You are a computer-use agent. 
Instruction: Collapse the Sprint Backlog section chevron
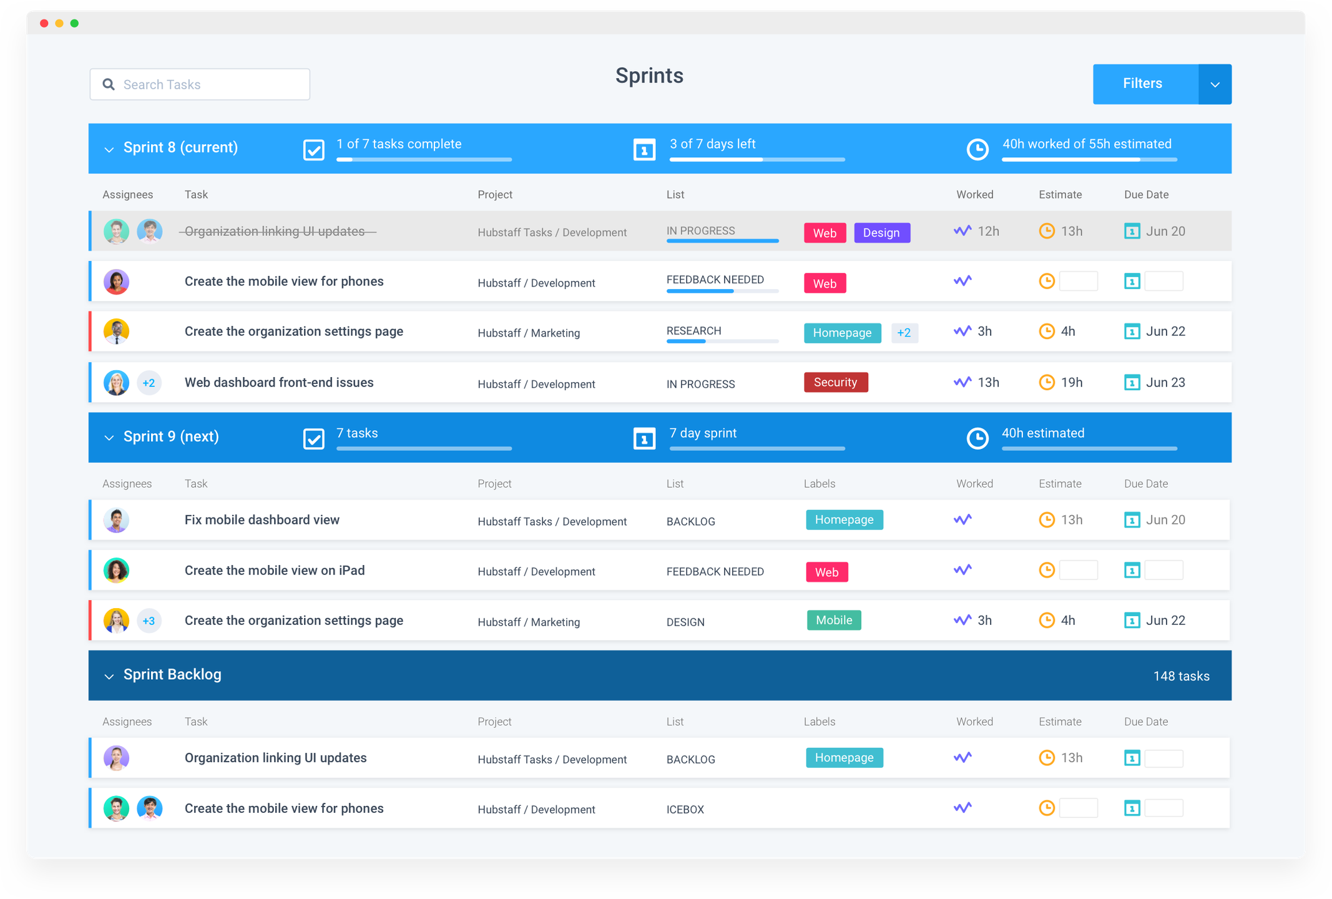tap(109, 676)
